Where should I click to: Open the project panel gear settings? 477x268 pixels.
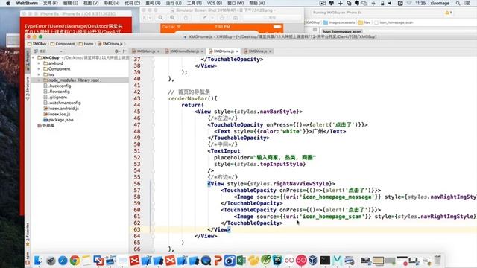116,51
